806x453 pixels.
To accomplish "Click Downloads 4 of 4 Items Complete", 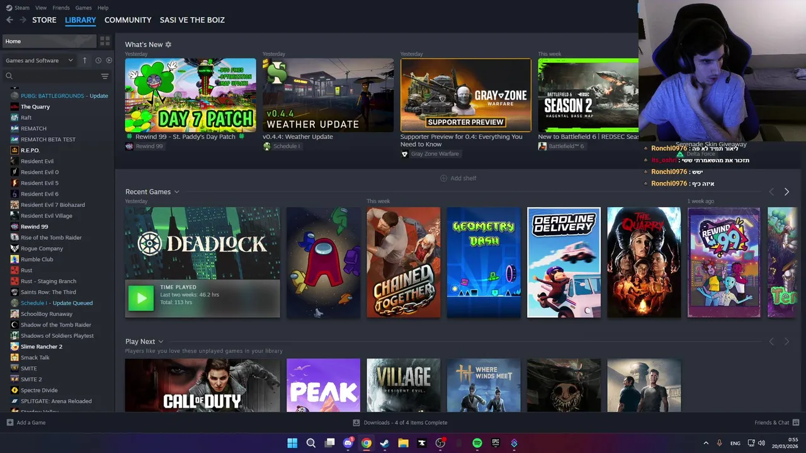I will click(406, 423).
